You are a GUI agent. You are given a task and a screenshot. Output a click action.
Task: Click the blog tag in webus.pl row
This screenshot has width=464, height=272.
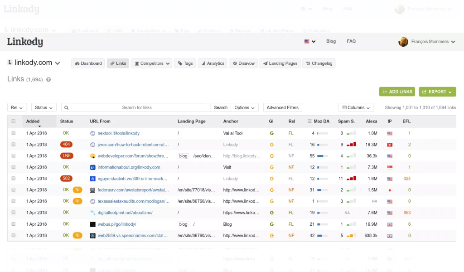[183, 224]
